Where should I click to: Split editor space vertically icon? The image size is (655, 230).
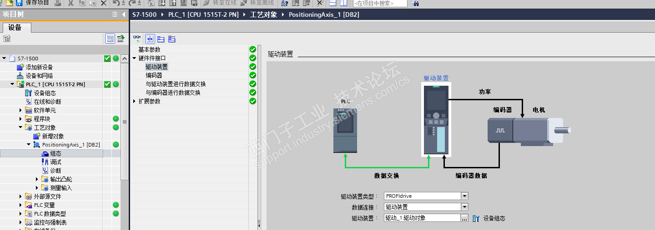click(343, 3)
